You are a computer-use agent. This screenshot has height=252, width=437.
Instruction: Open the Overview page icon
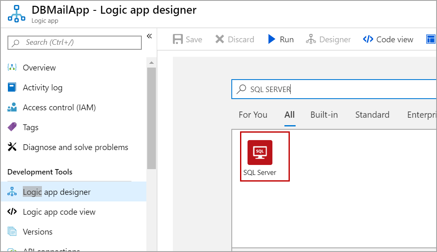click(x=12, y=68)
